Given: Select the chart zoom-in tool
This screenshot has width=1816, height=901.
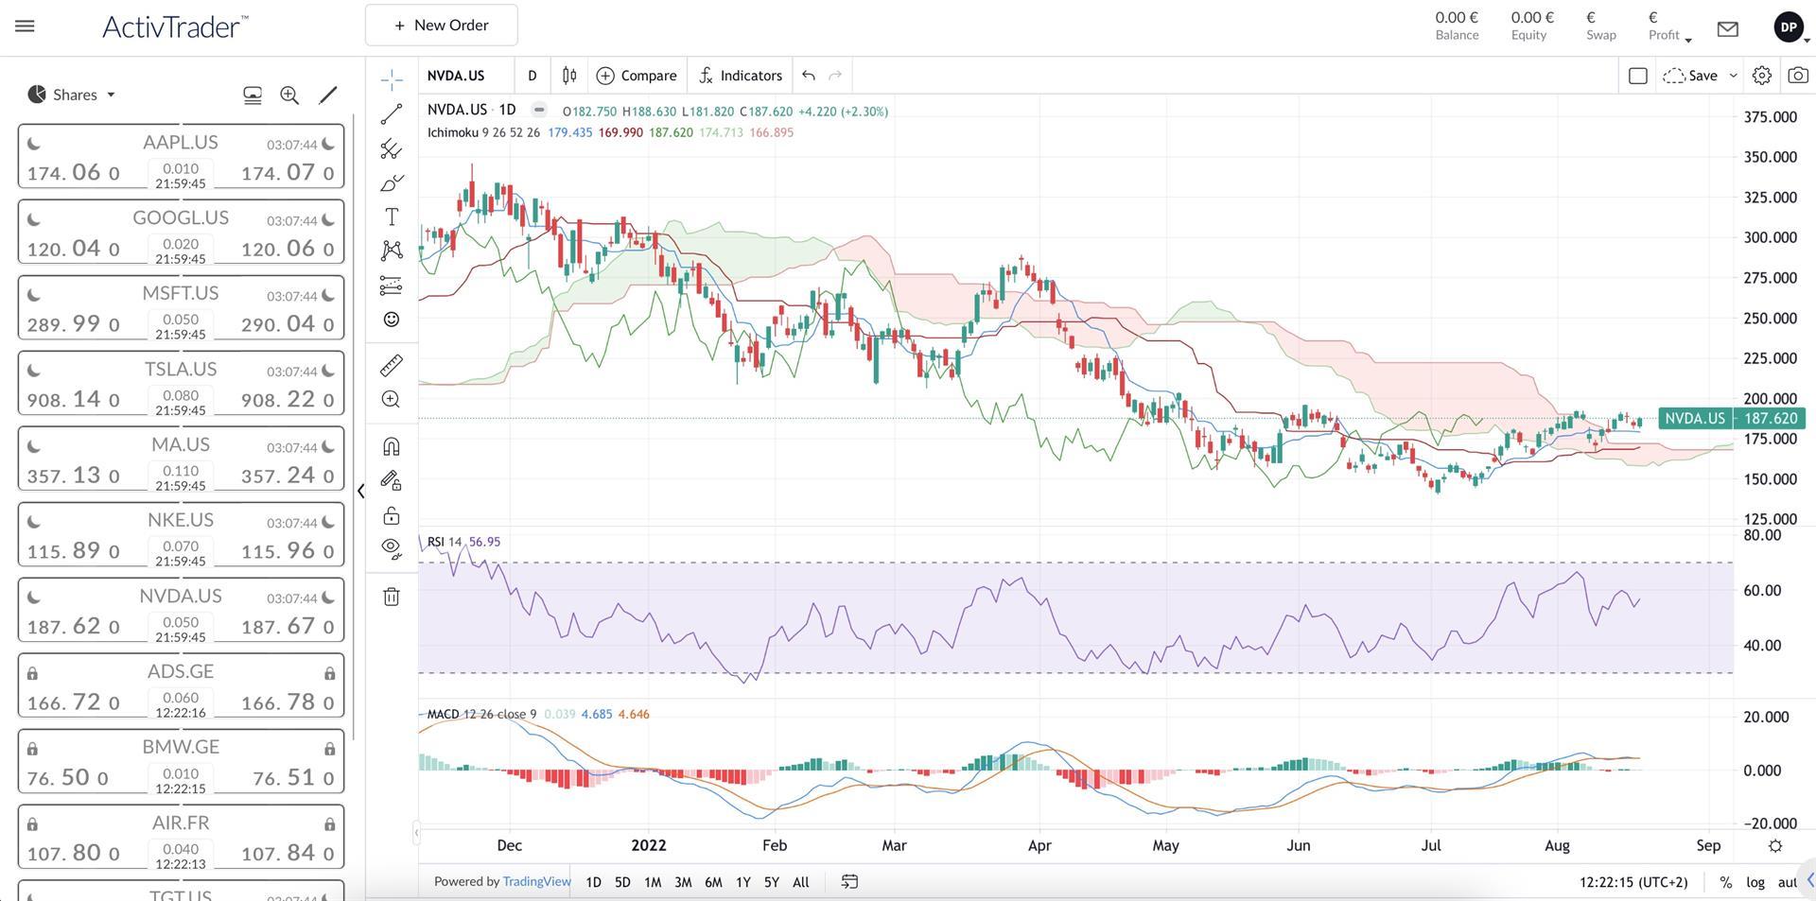Looking at the screenshot, I should click(392, 399).
